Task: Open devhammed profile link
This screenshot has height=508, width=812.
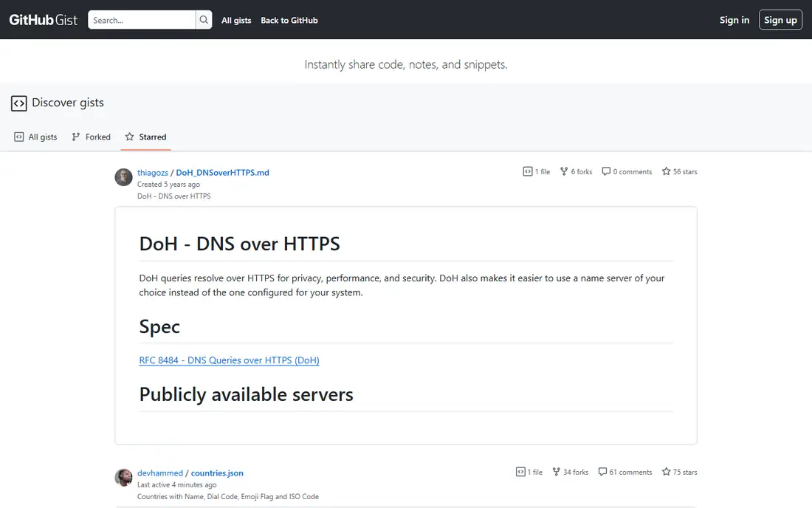Action: pyautogui.click(x=160, y=473)
